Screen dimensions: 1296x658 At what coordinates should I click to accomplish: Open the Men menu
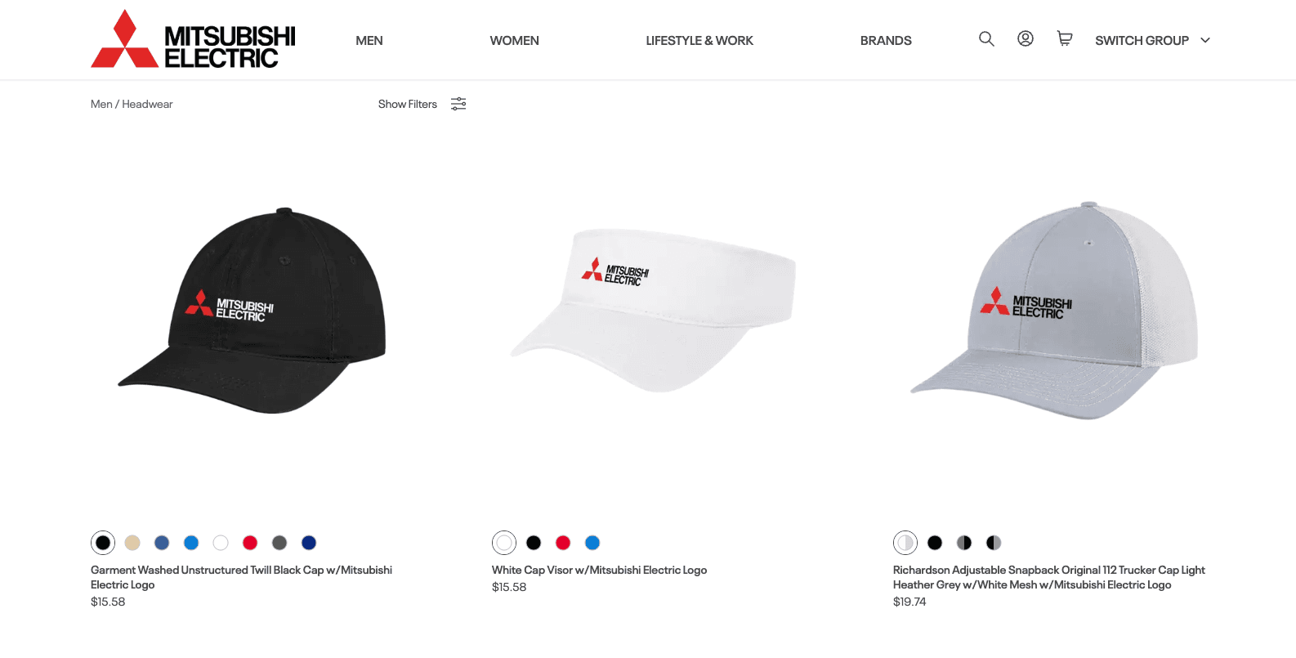[369, 40]
